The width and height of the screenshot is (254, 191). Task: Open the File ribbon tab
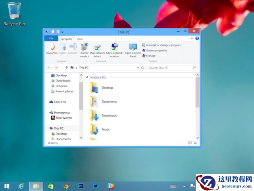(51, 39)
